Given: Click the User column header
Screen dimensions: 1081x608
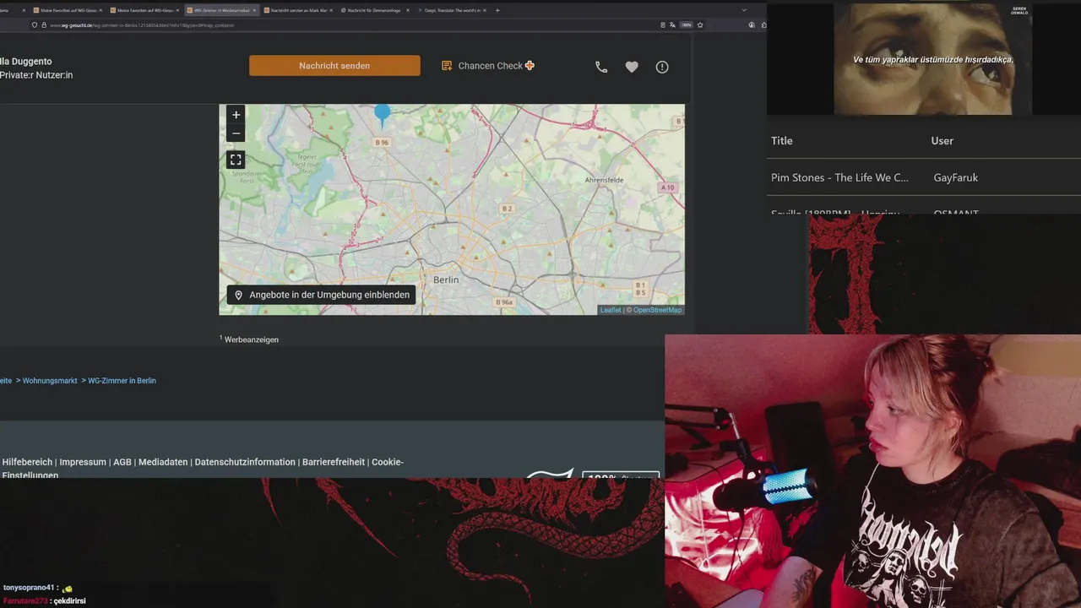Looking at the screenshot, I should [x=942, y=141].
